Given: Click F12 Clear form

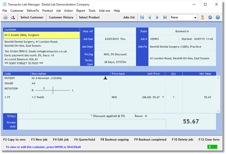Looking at the screenshot, I should [209, 139].
